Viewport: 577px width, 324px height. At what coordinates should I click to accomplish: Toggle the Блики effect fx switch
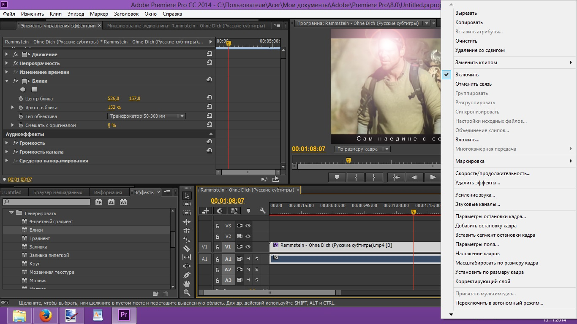coord(16,81)
